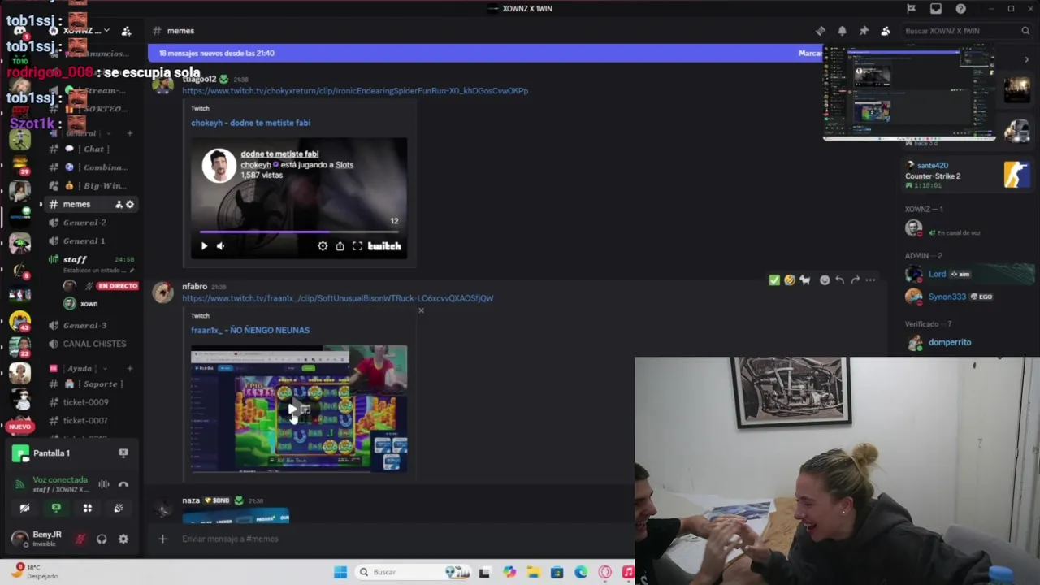
Task: Open BenyJR user status panel
Action: (37, 539)
